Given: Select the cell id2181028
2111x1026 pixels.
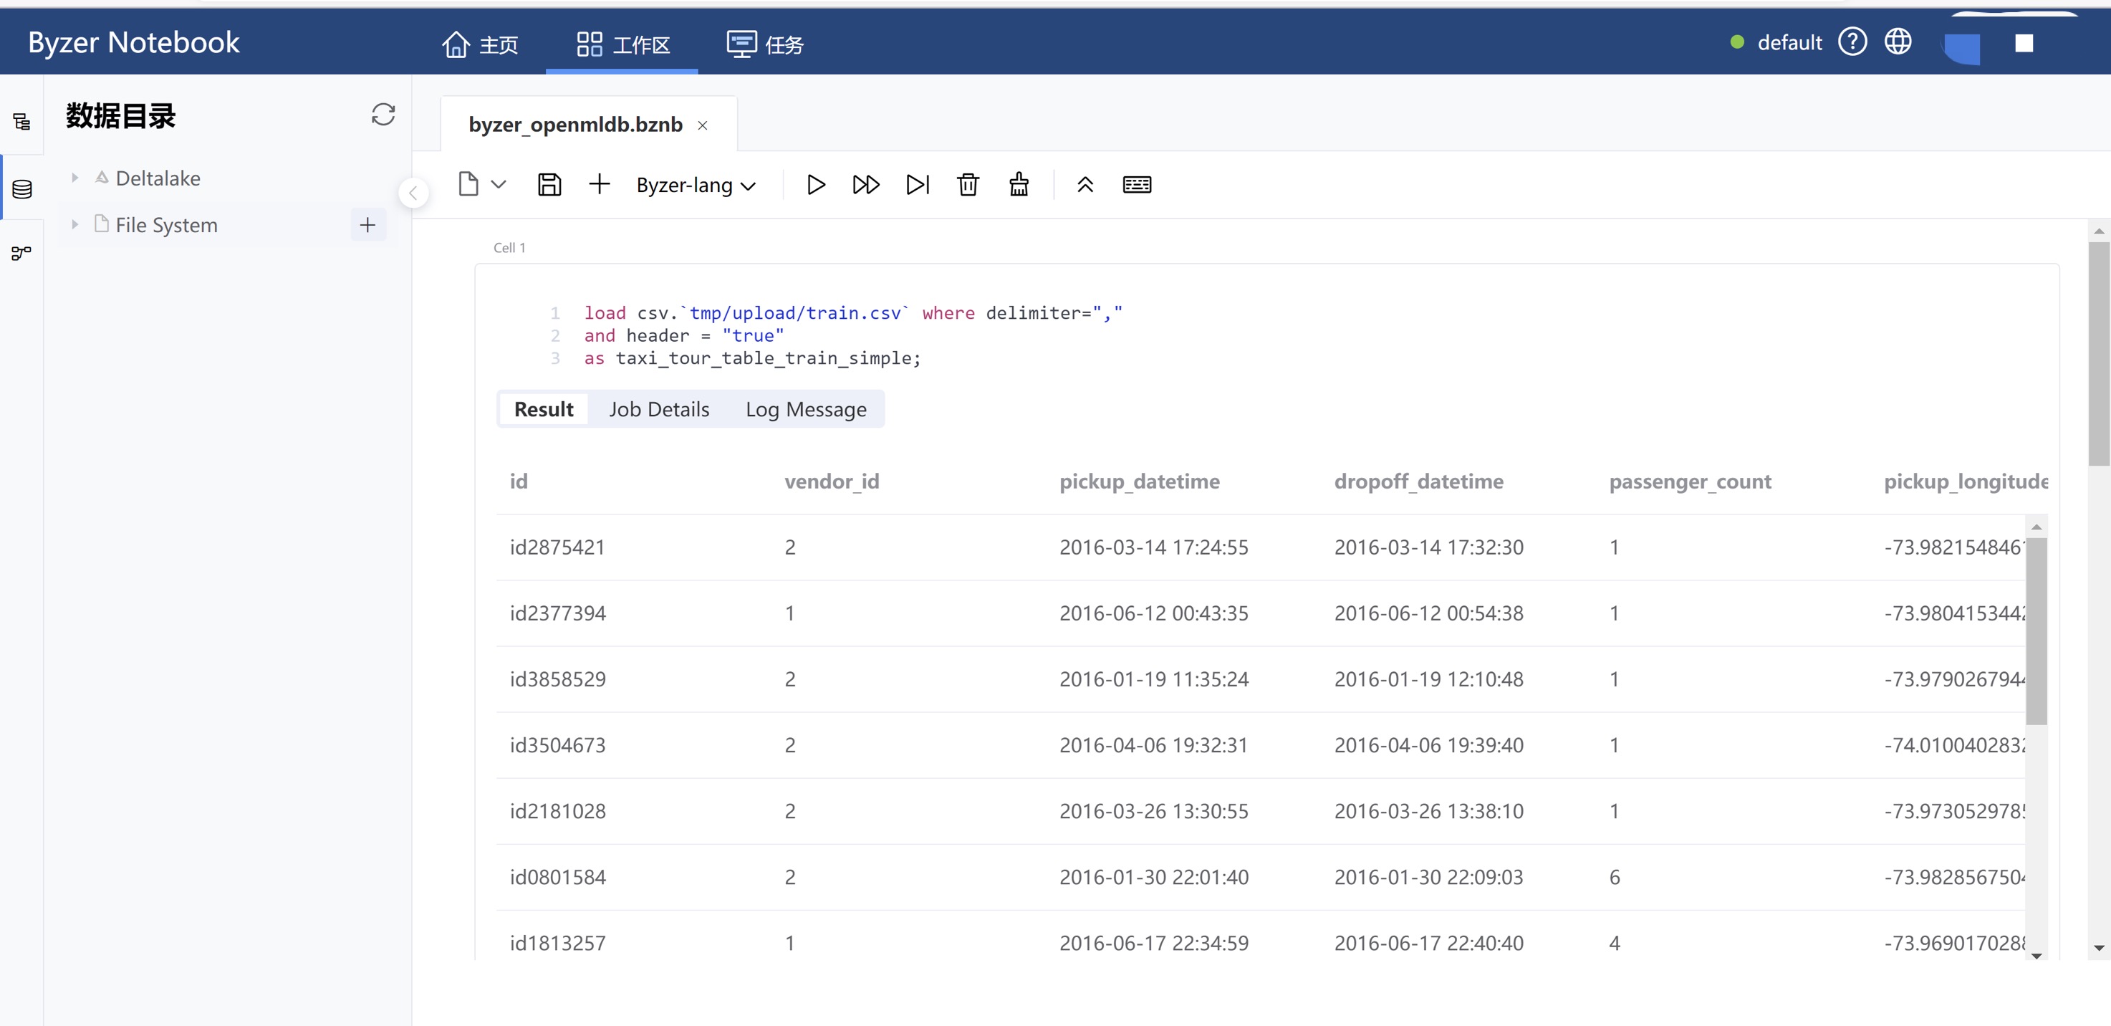Looking at the screenshot, I should [557, 811].
